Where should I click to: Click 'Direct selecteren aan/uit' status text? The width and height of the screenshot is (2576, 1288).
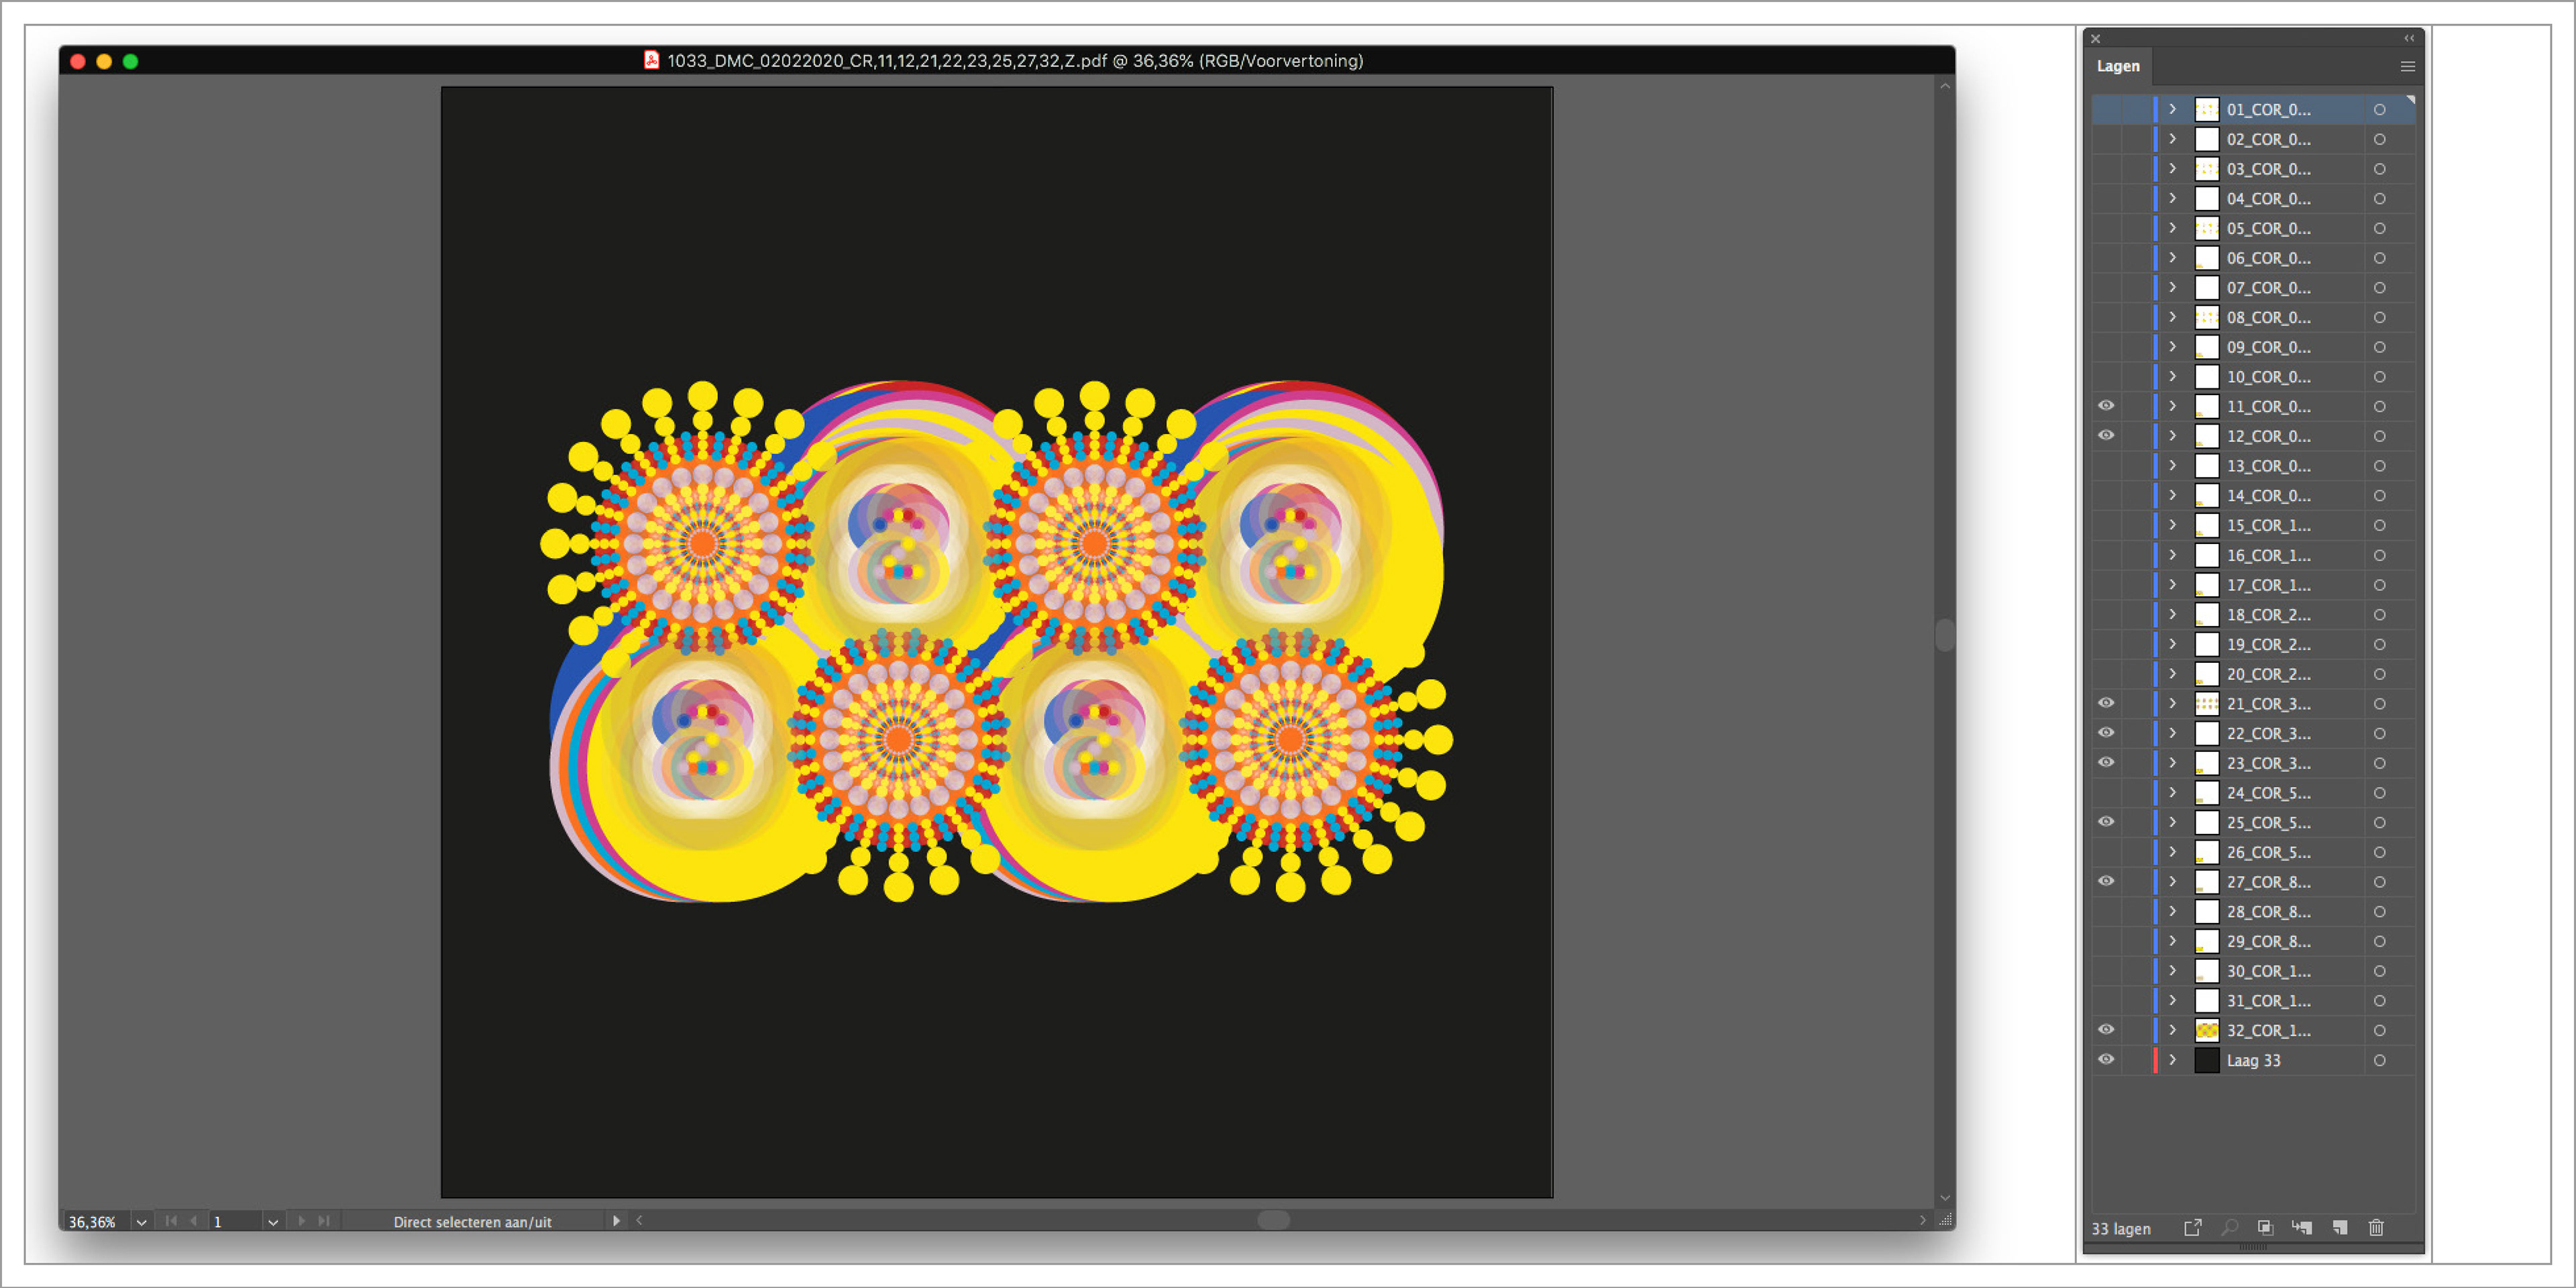tap(472, 1222)
